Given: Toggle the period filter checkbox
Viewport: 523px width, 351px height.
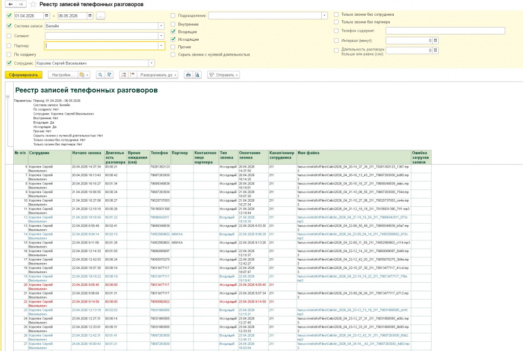Looking at the screenshot, I should 9,16.
